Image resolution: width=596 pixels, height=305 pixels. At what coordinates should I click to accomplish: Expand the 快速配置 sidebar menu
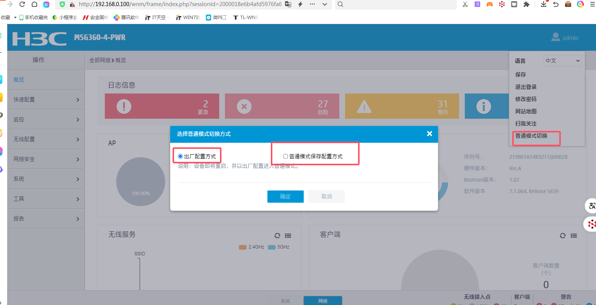[x=46, y=100]
